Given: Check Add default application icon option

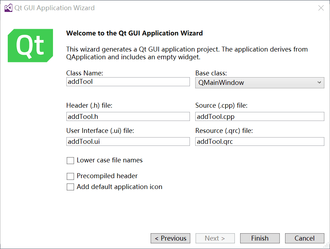Looking at the screenshot, I should click(x=71, y=187).
